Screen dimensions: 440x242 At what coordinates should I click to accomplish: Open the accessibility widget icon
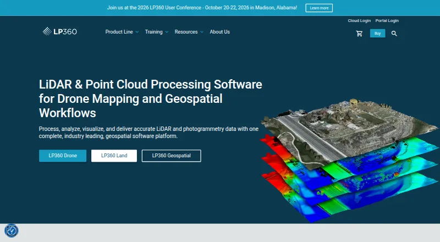click(12, 231)
